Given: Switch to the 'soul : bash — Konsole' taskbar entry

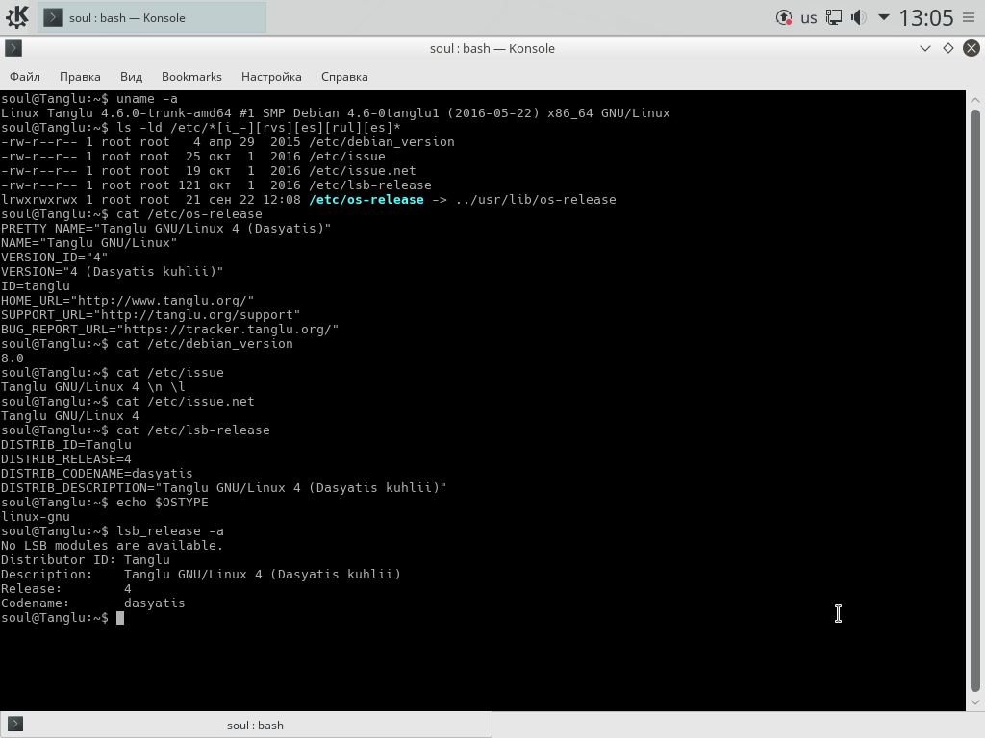Looking at the screenshot, I should (152, 17).
